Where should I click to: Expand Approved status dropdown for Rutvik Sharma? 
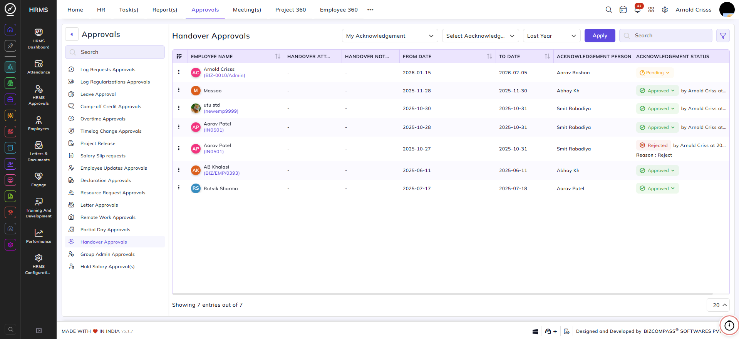(657, 189)
